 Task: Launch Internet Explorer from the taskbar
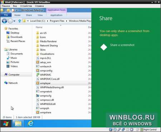(x=31, y=123)
